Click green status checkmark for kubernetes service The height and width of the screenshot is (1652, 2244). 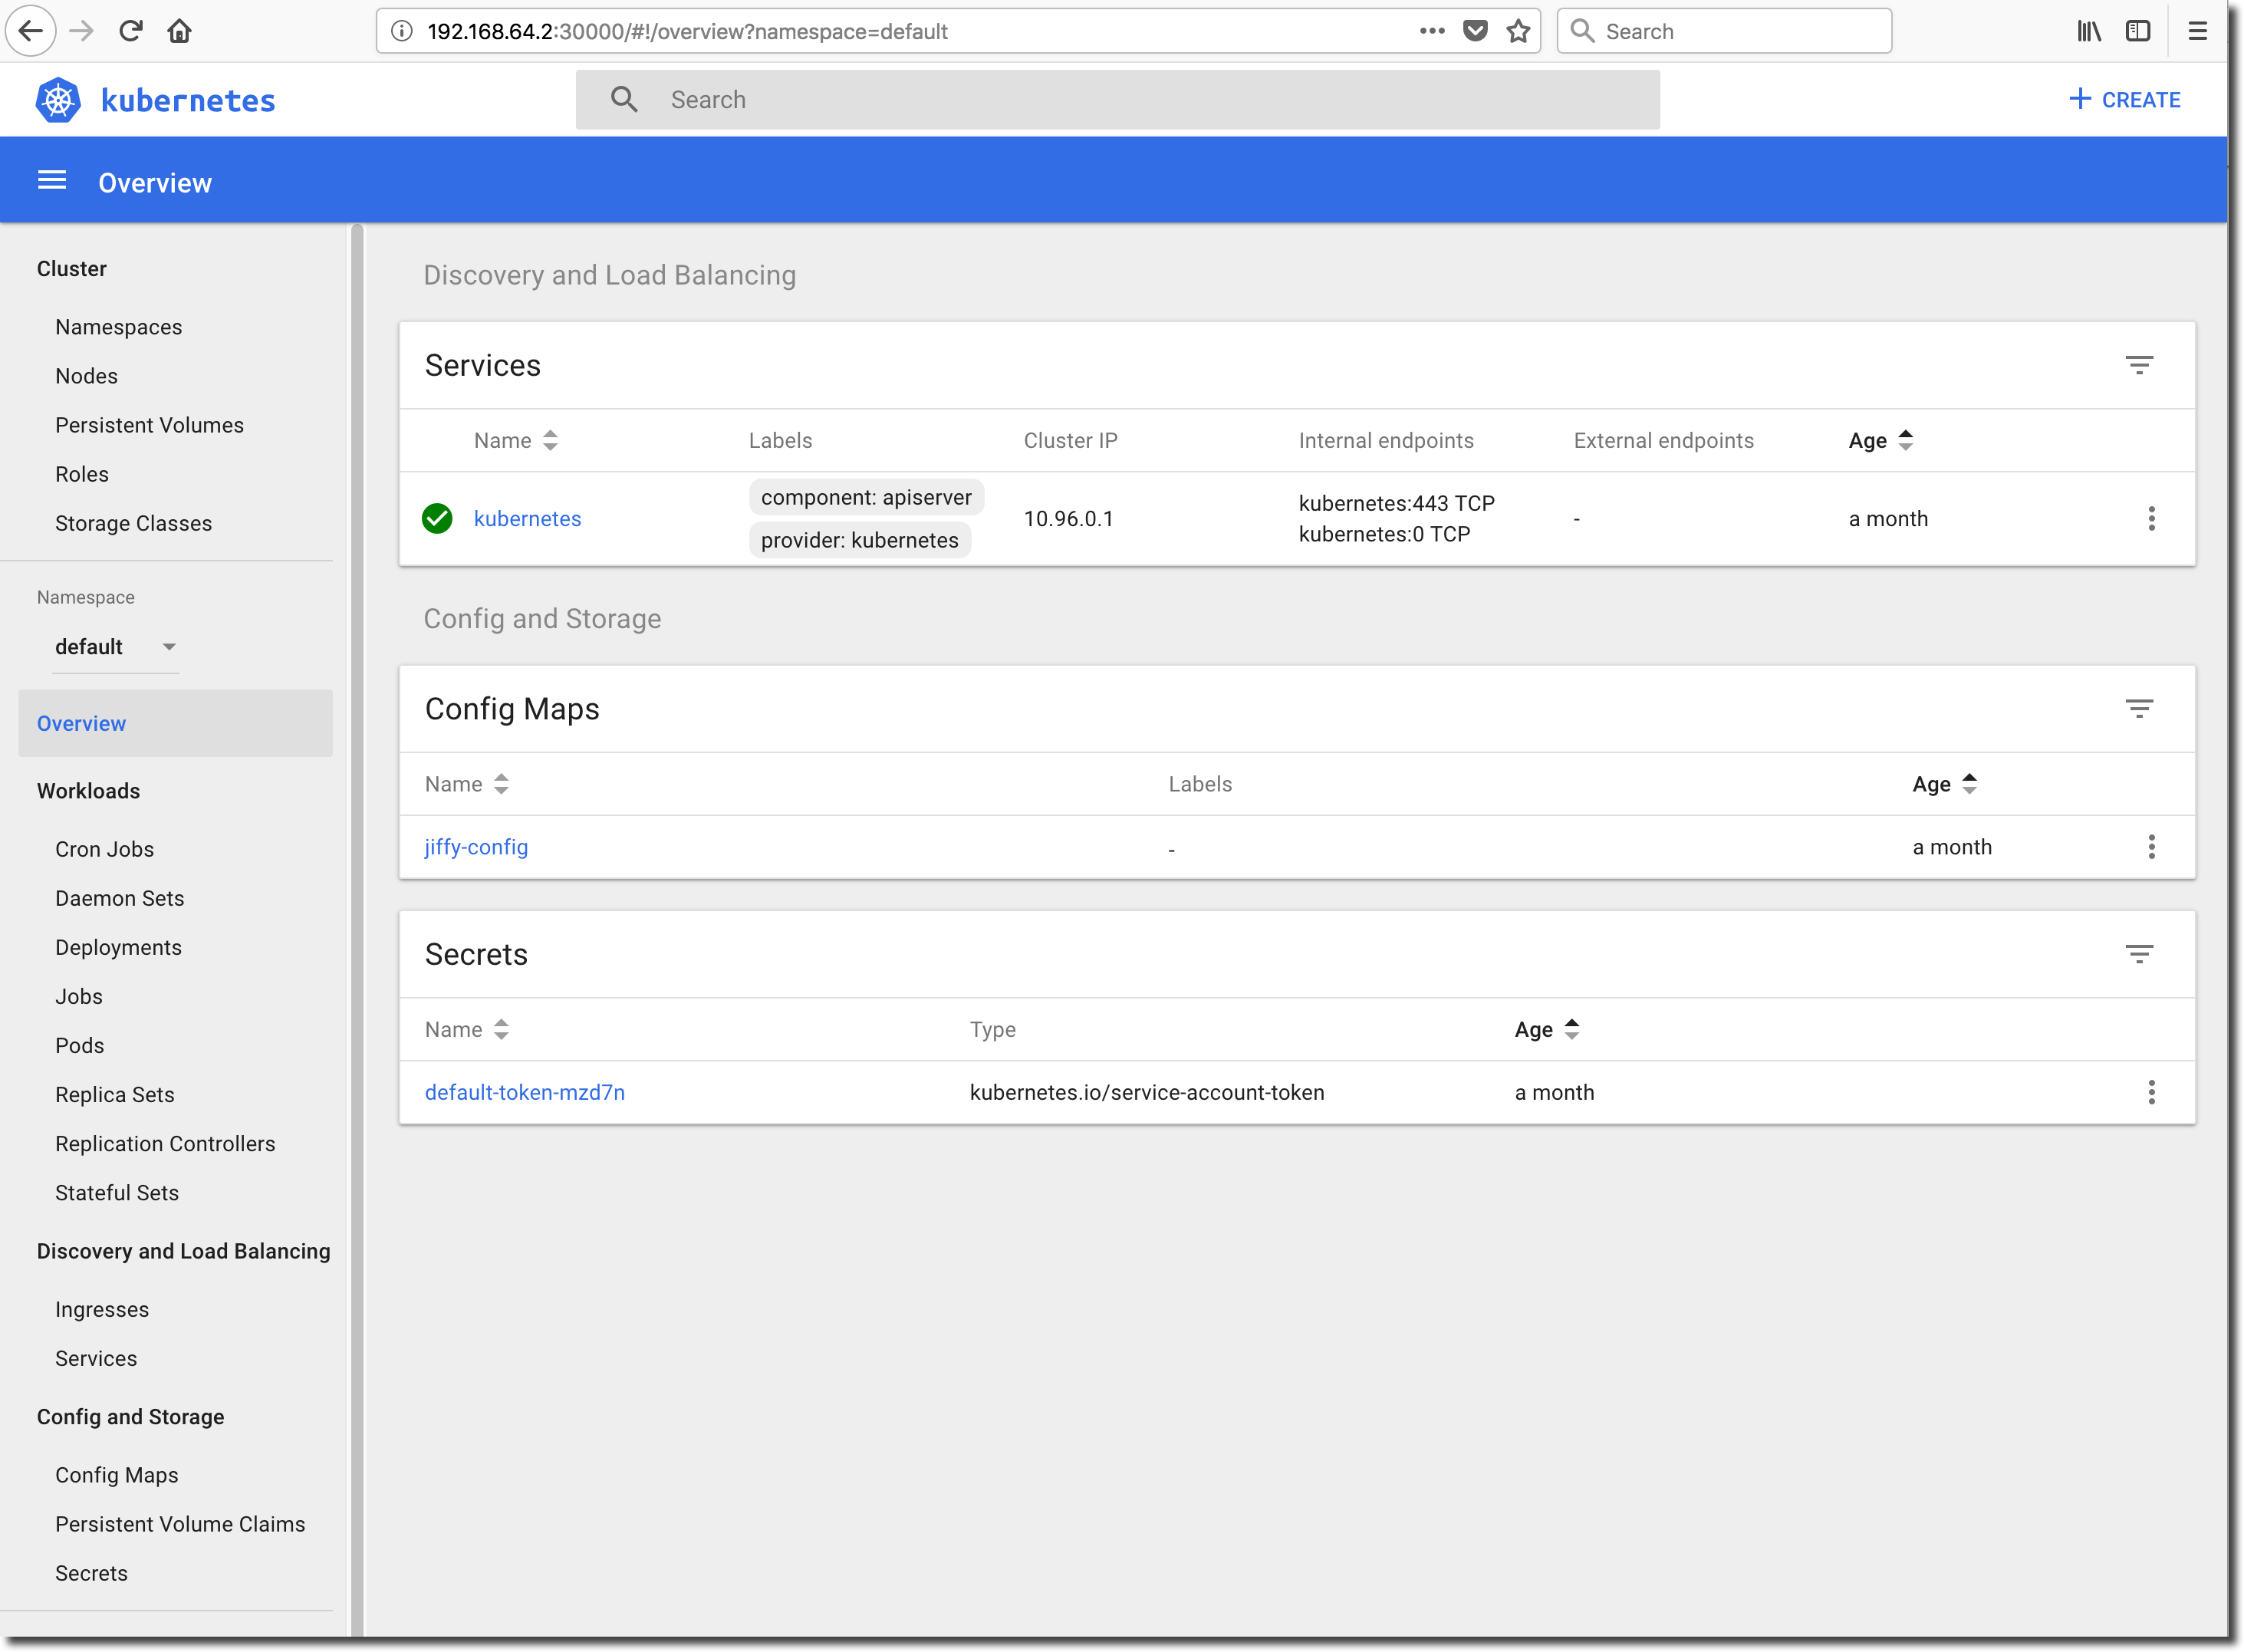point(437,518)
